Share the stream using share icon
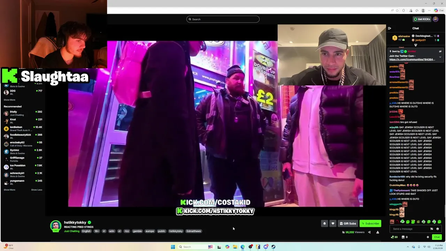Screen dimensions: 446x251 (x=369, y=232)
